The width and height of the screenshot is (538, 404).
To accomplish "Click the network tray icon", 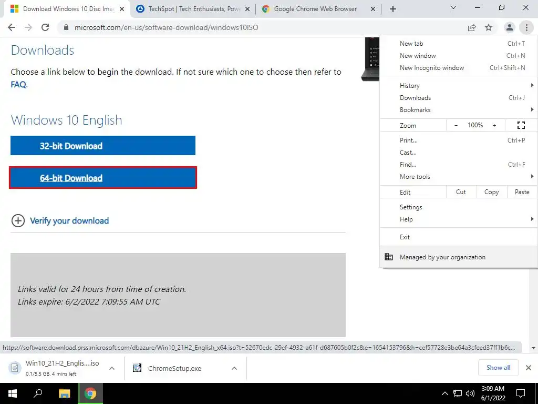I will [458, 393].
